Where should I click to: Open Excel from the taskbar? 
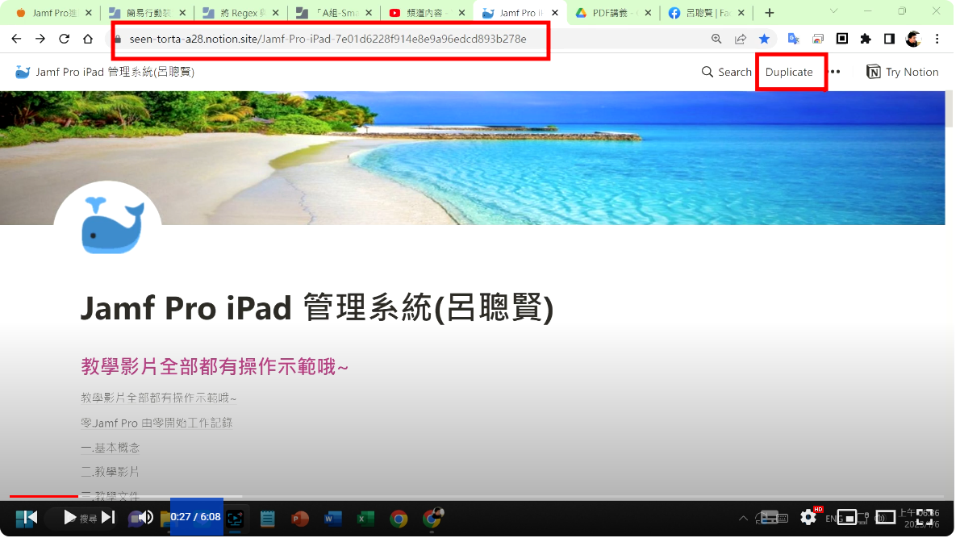[365, 519]
